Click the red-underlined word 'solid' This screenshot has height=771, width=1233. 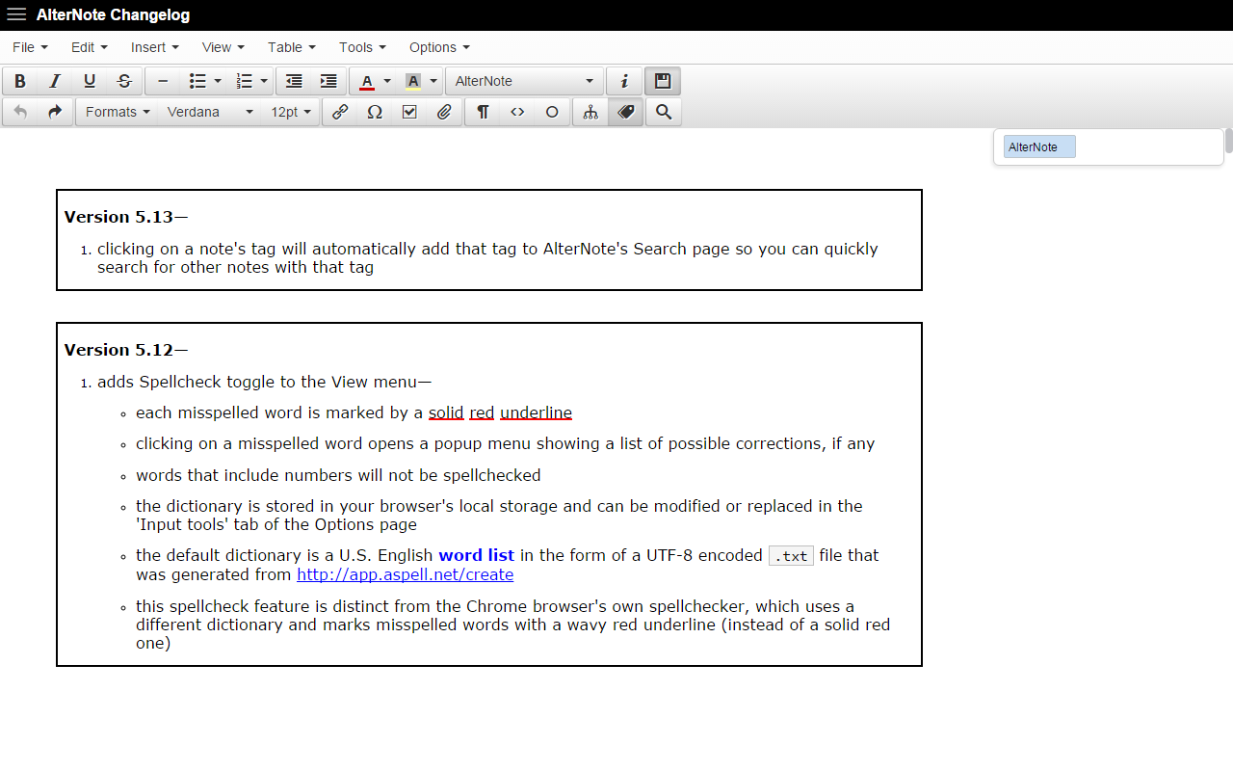(446, 412)
